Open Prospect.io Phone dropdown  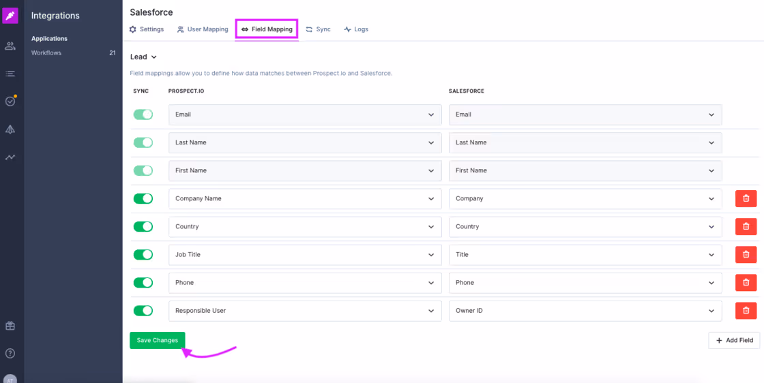pyautogui.click(x=305, y=282)
